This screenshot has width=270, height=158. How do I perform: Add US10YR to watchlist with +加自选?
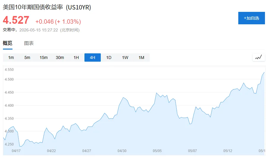click(251, 18)
